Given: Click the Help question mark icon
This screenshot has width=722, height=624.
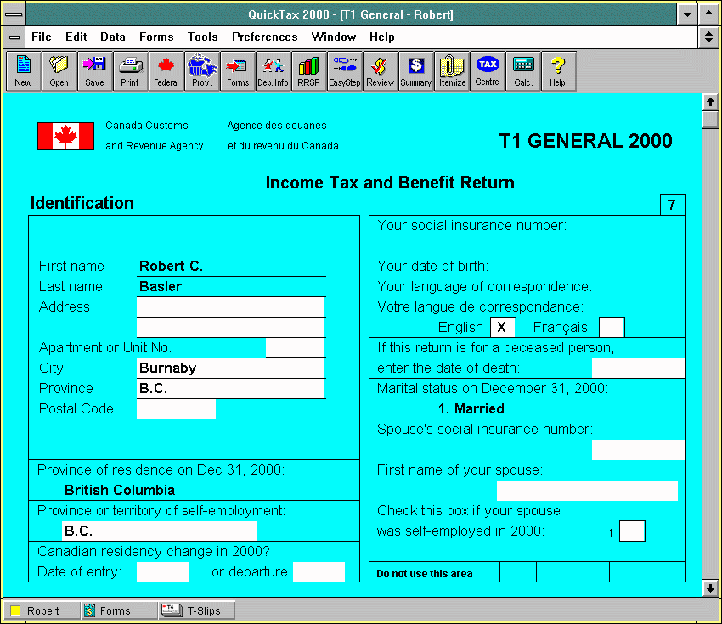Looking at the screenshot, I should (558, 71).
